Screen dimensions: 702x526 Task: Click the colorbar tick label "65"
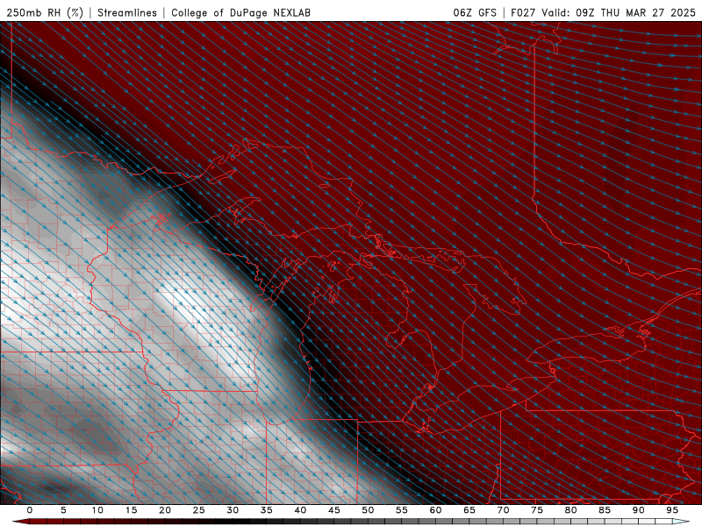click(469, 510)
